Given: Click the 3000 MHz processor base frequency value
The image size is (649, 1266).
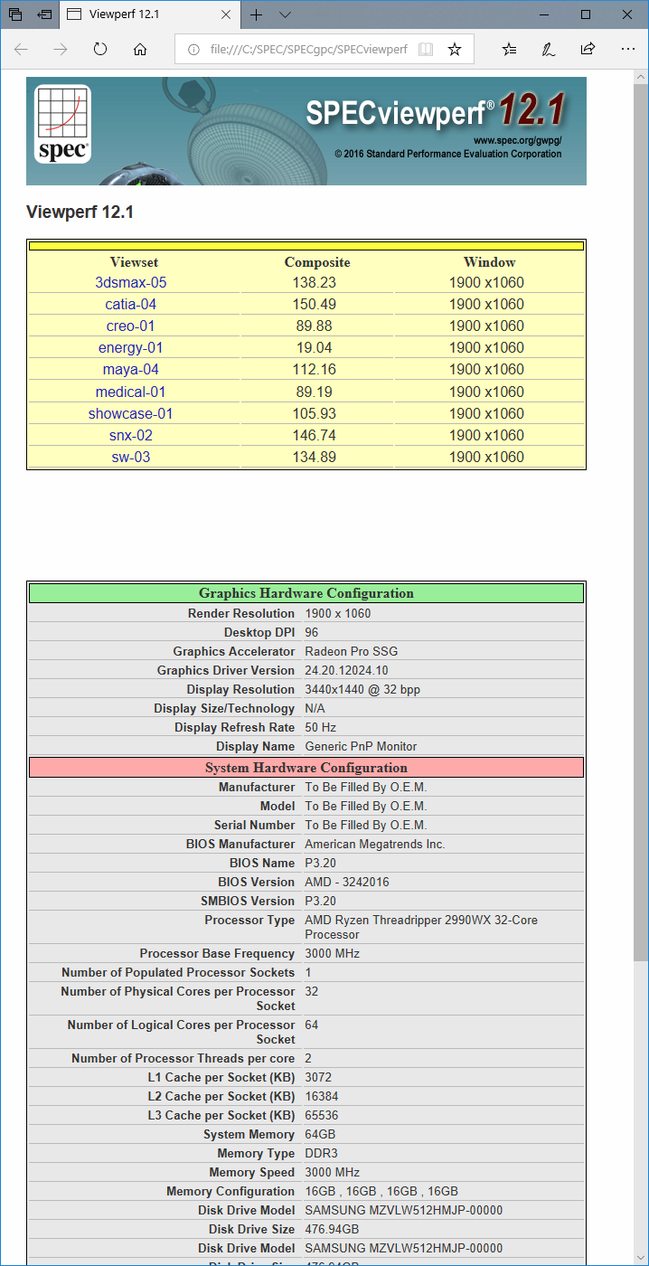Looking at the screenshot, I should pyautogui.click(x=333, y=953).
